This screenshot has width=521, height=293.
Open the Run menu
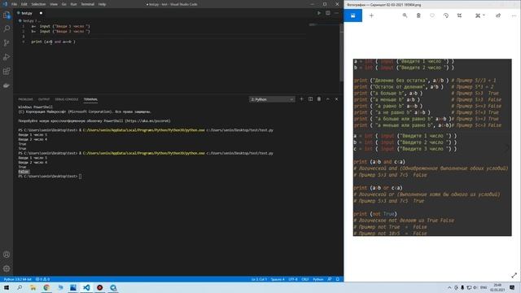73,4
